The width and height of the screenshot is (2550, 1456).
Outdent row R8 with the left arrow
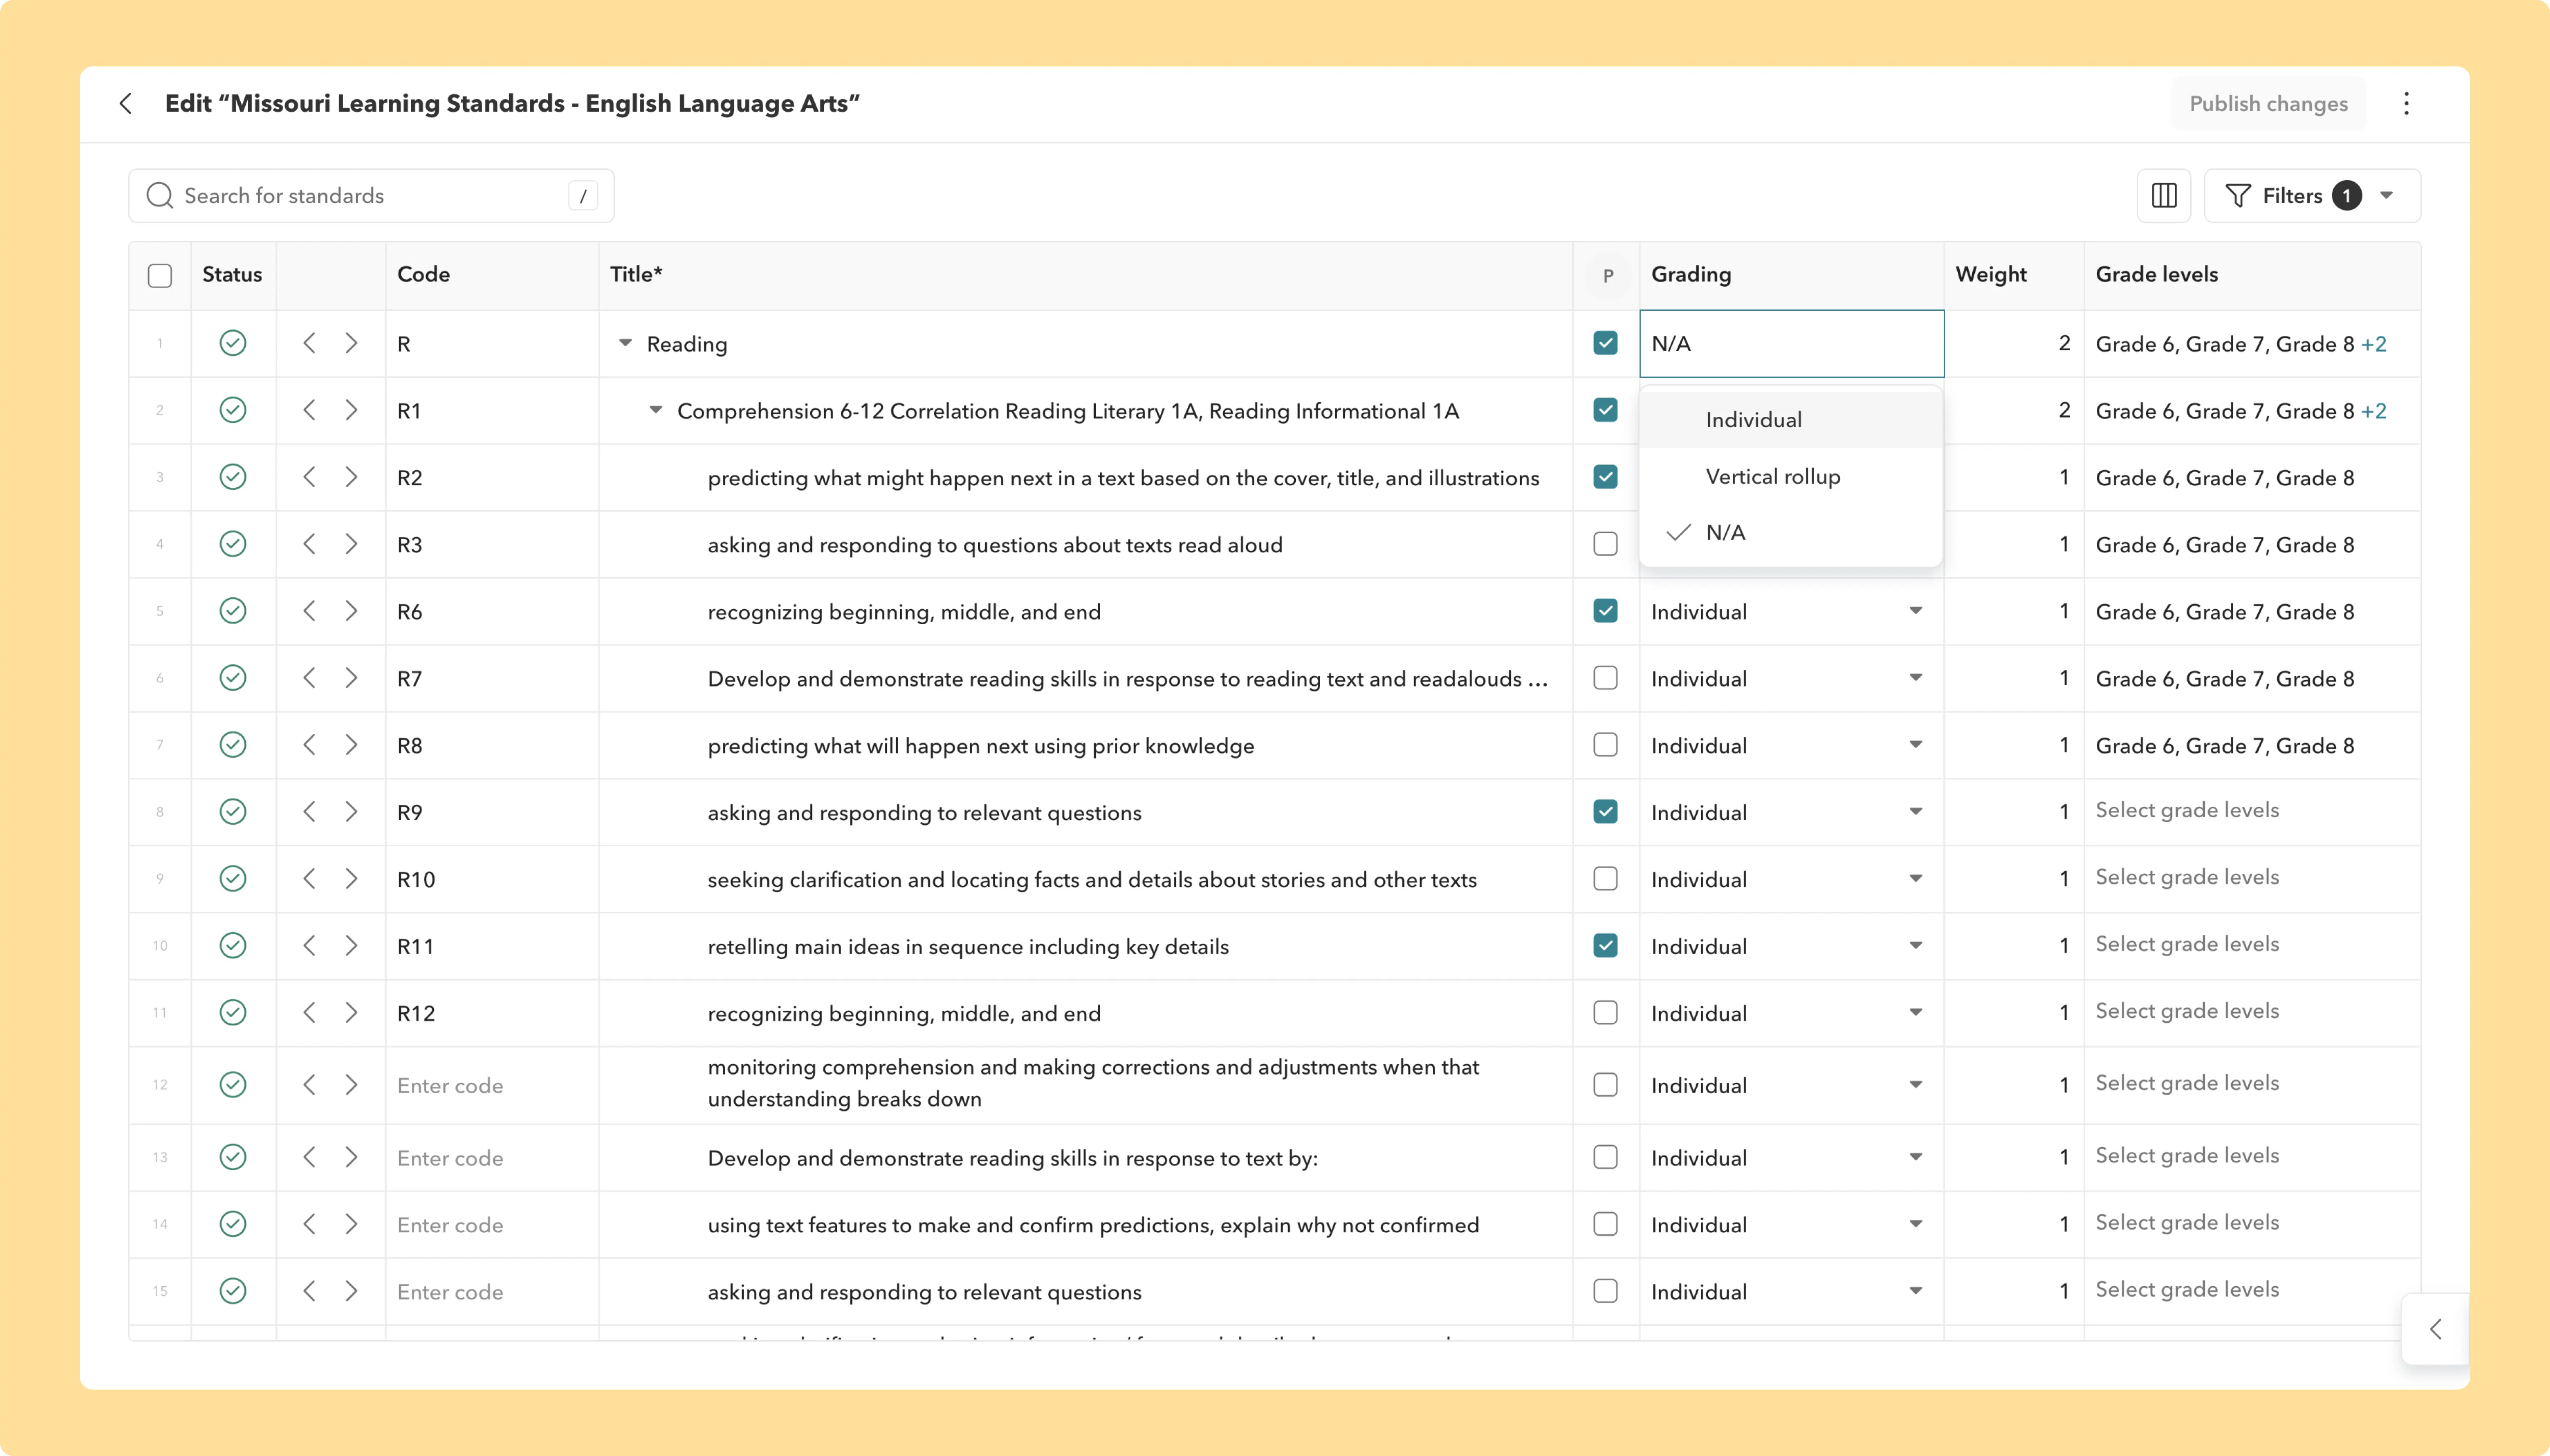pyautogui.click(x=310, y=745)
